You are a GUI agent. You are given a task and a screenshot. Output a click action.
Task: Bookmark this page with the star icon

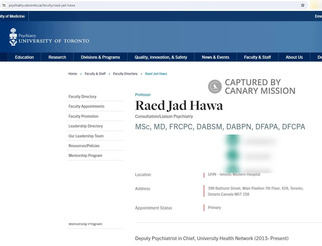point(303,6)
